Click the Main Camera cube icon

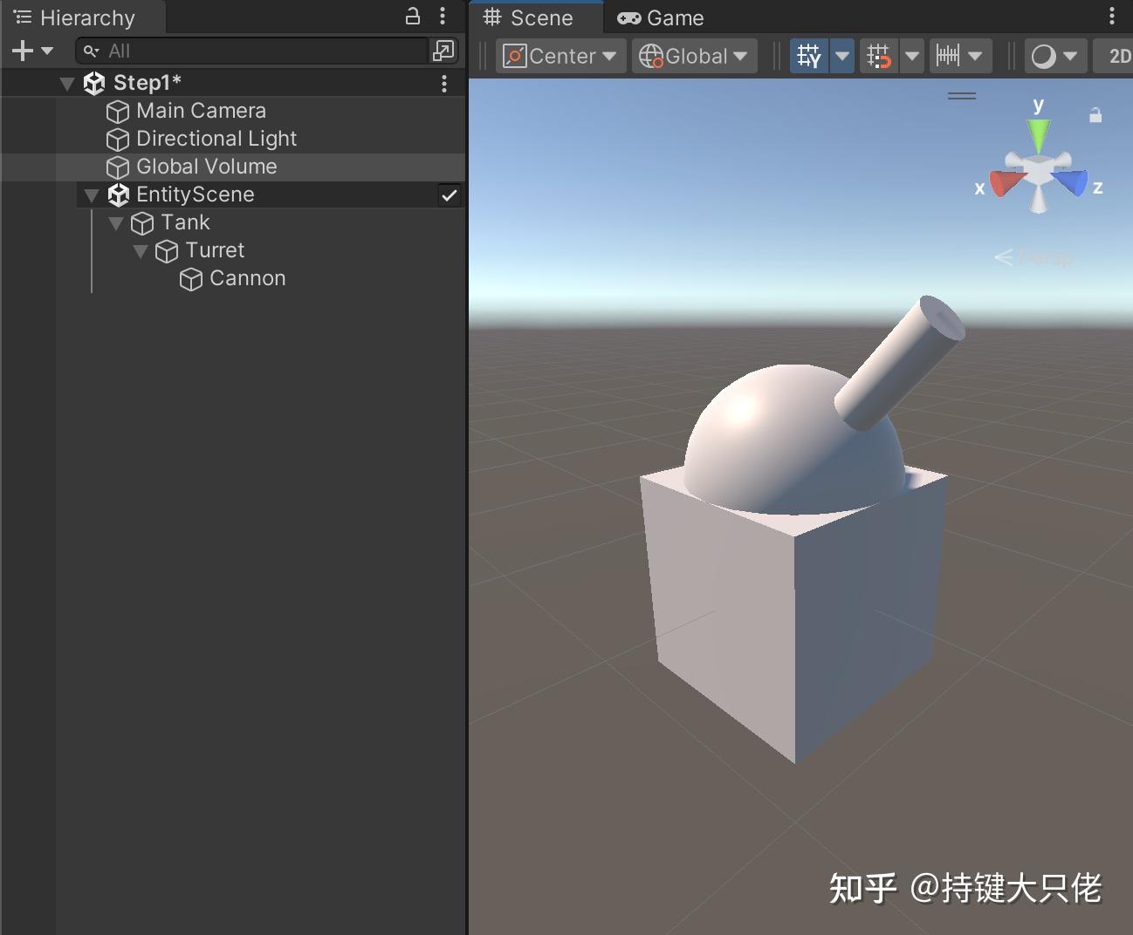[118, 112]
